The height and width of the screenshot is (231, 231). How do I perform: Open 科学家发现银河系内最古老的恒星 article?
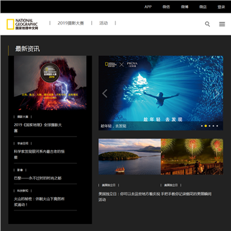coord(39,154)
